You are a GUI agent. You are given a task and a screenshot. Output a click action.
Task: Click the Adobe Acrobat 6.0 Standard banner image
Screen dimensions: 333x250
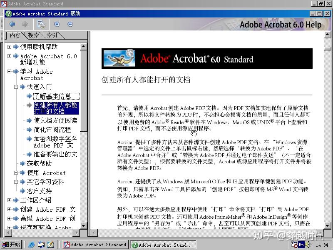[207, 58]
